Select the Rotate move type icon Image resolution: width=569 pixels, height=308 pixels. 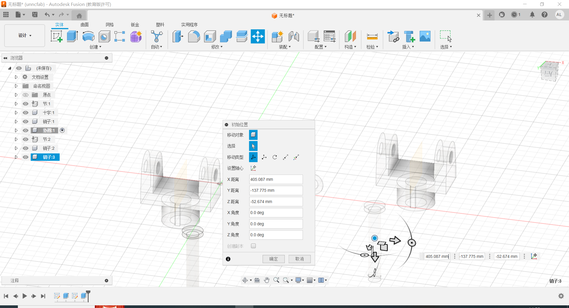pos(275,157)
